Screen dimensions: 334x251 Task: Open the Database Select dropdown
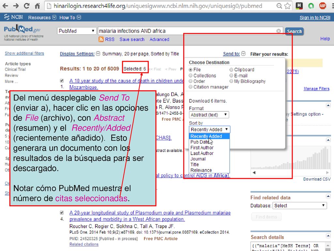(299, 206)
